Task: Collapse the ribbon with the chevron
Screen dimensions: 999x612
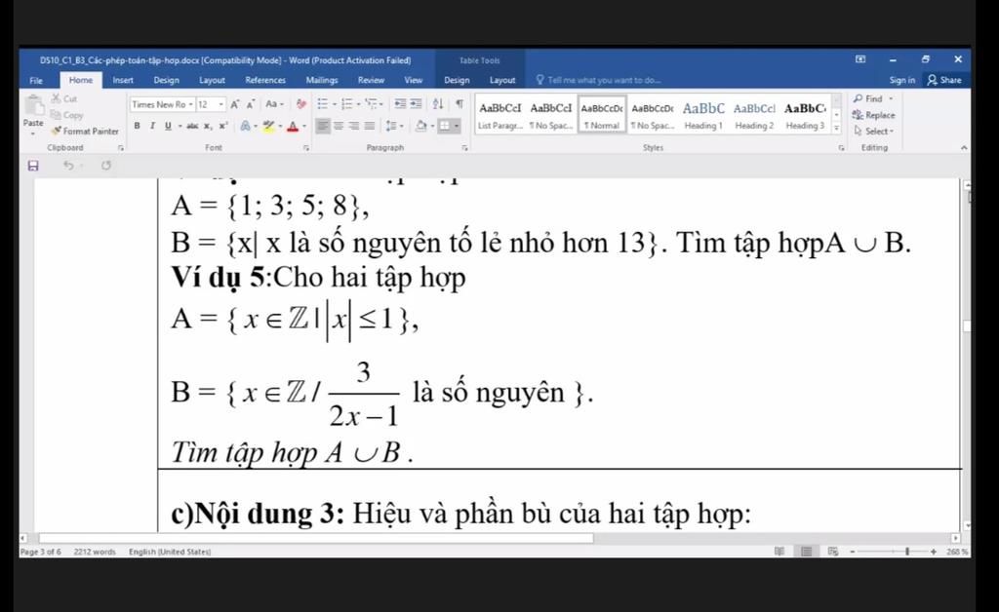Action: point(963,147)
